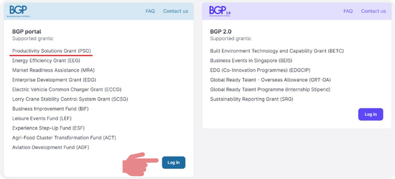Click Business Events in Singapore (BEIS)
Image resolution: width=395 pixels, height=179 pixels.
tap(251, 60)
